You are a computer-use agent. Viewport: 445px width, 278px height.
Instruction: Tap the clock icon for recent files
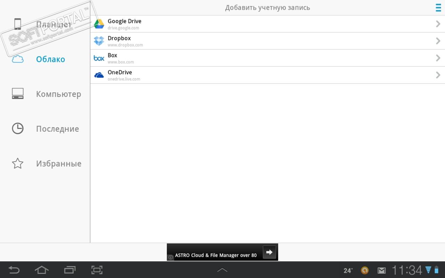point(17,129)
